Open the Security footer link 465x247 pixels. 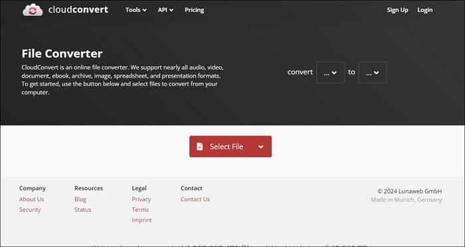(x=30, y=209)
